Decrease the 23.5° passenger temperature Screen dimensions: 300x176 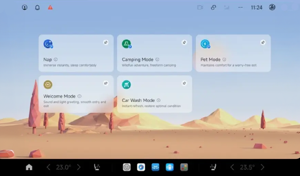[x=232, y=167]
